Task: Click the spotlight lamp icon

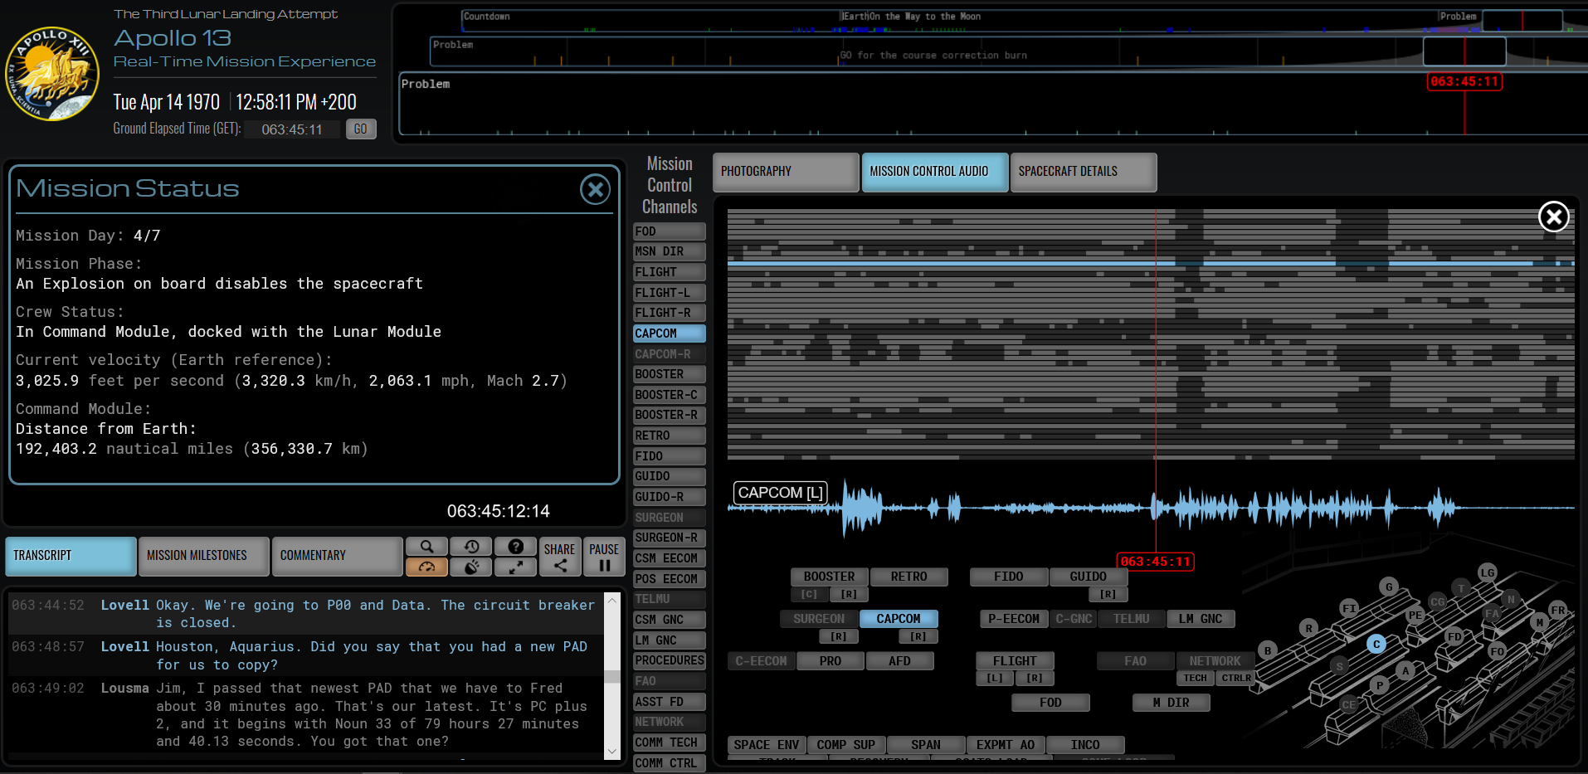Action: 471,567
